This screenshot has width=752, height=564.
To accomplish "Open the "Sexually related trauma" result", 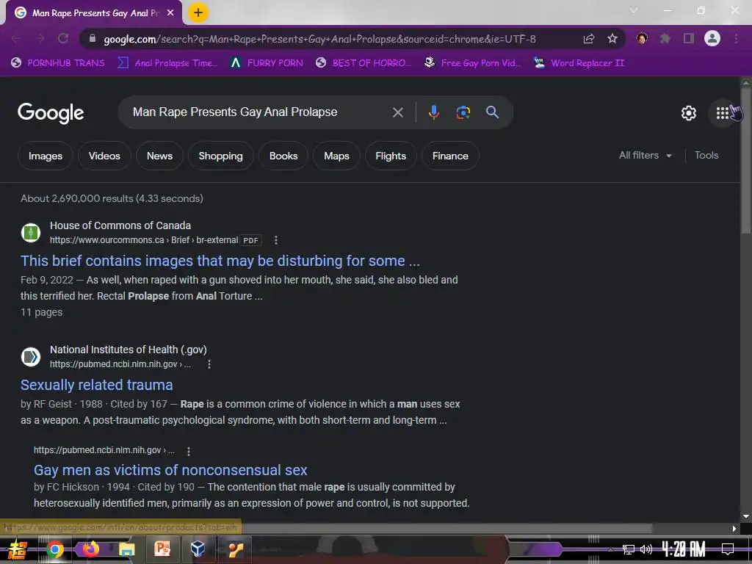I will pos(96,385).
